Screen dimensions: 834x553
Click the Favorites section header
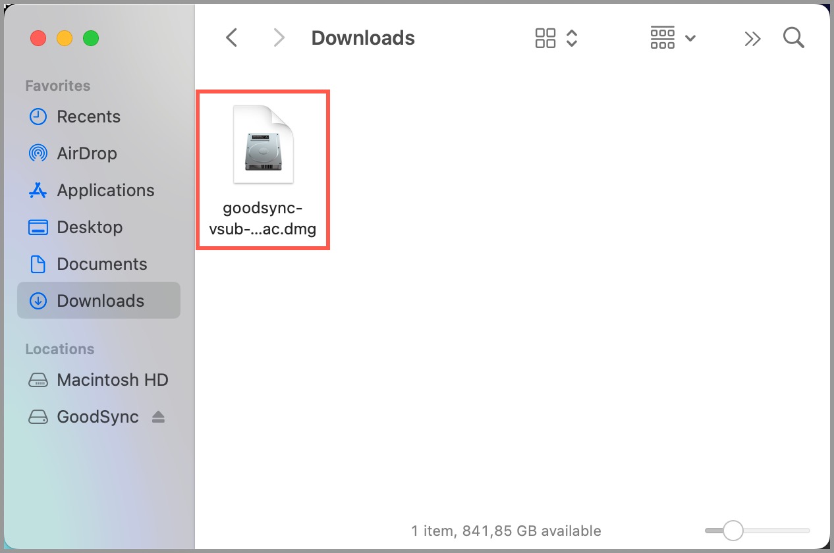(58, 86)
